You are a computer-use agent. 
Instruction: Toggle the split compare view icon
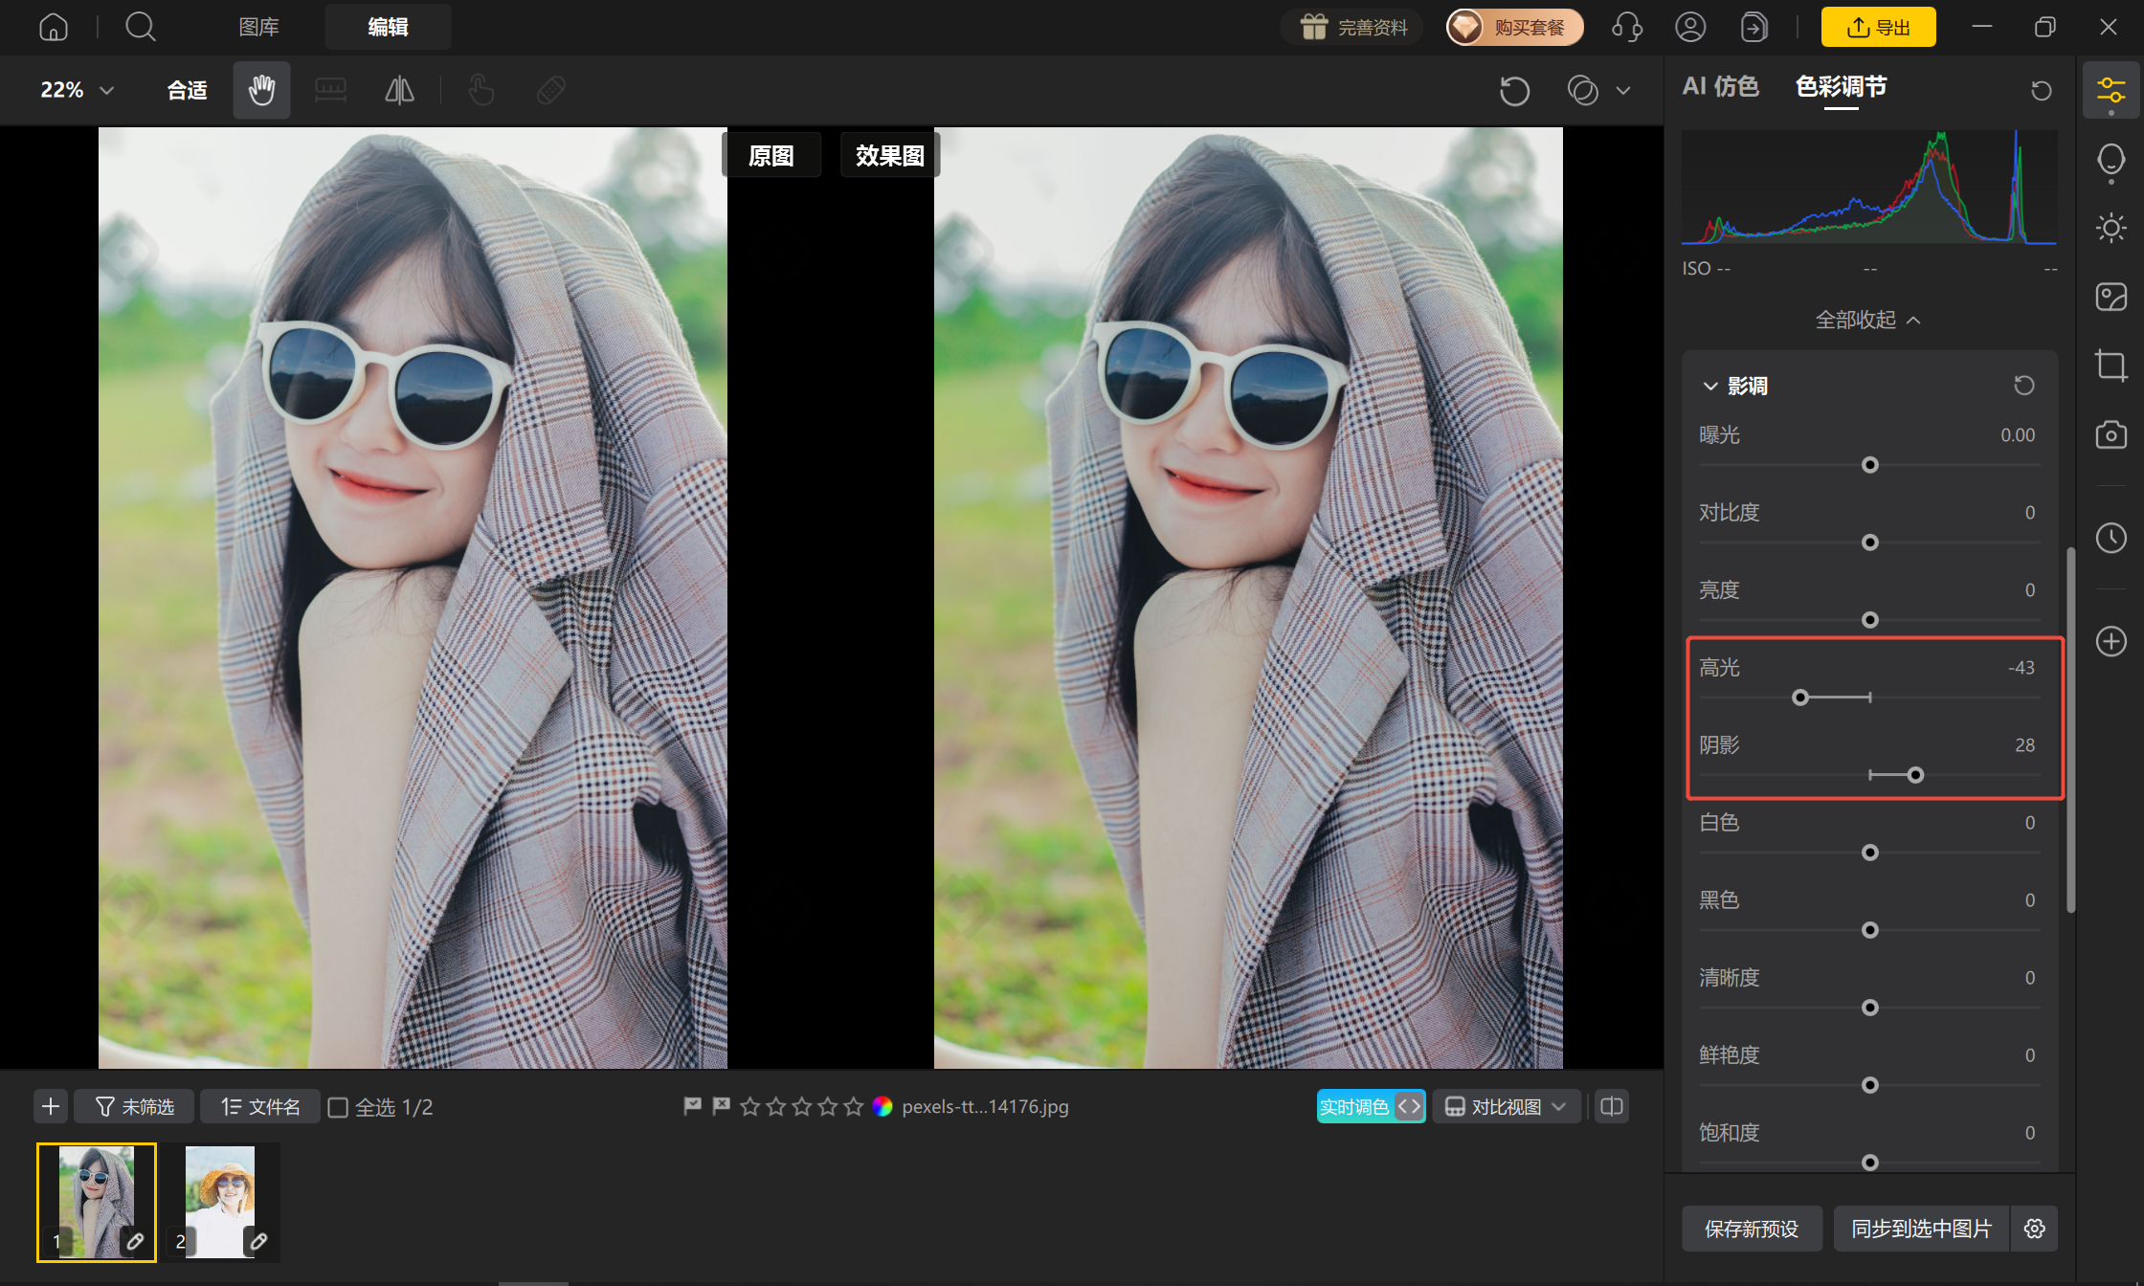[x=1612, y=1106]
